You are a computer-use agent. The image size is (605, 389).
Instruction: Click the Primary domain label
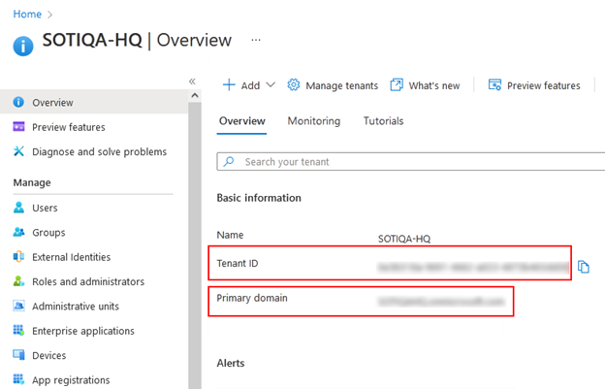point(252,298)
